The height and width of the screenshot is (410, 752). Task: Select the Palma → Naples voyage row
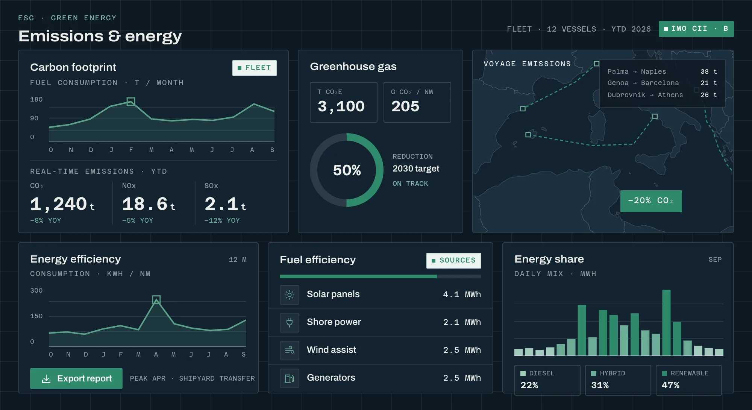pos(662,71)
